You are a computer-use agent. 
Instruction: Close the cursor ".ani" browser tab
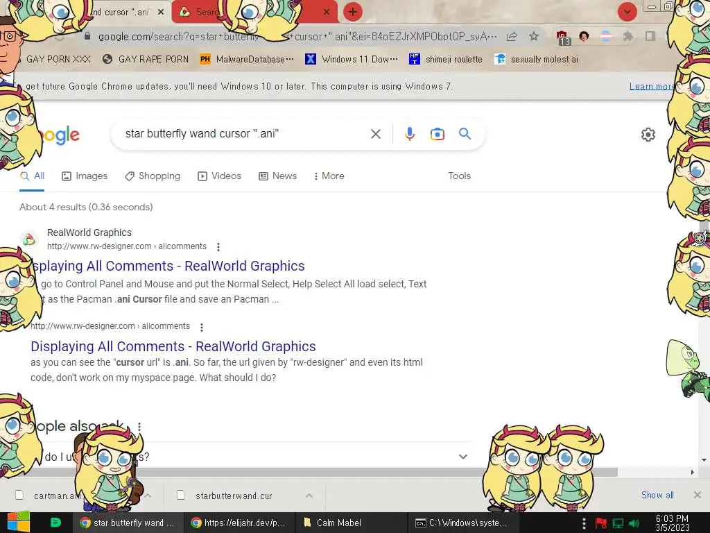161,12
